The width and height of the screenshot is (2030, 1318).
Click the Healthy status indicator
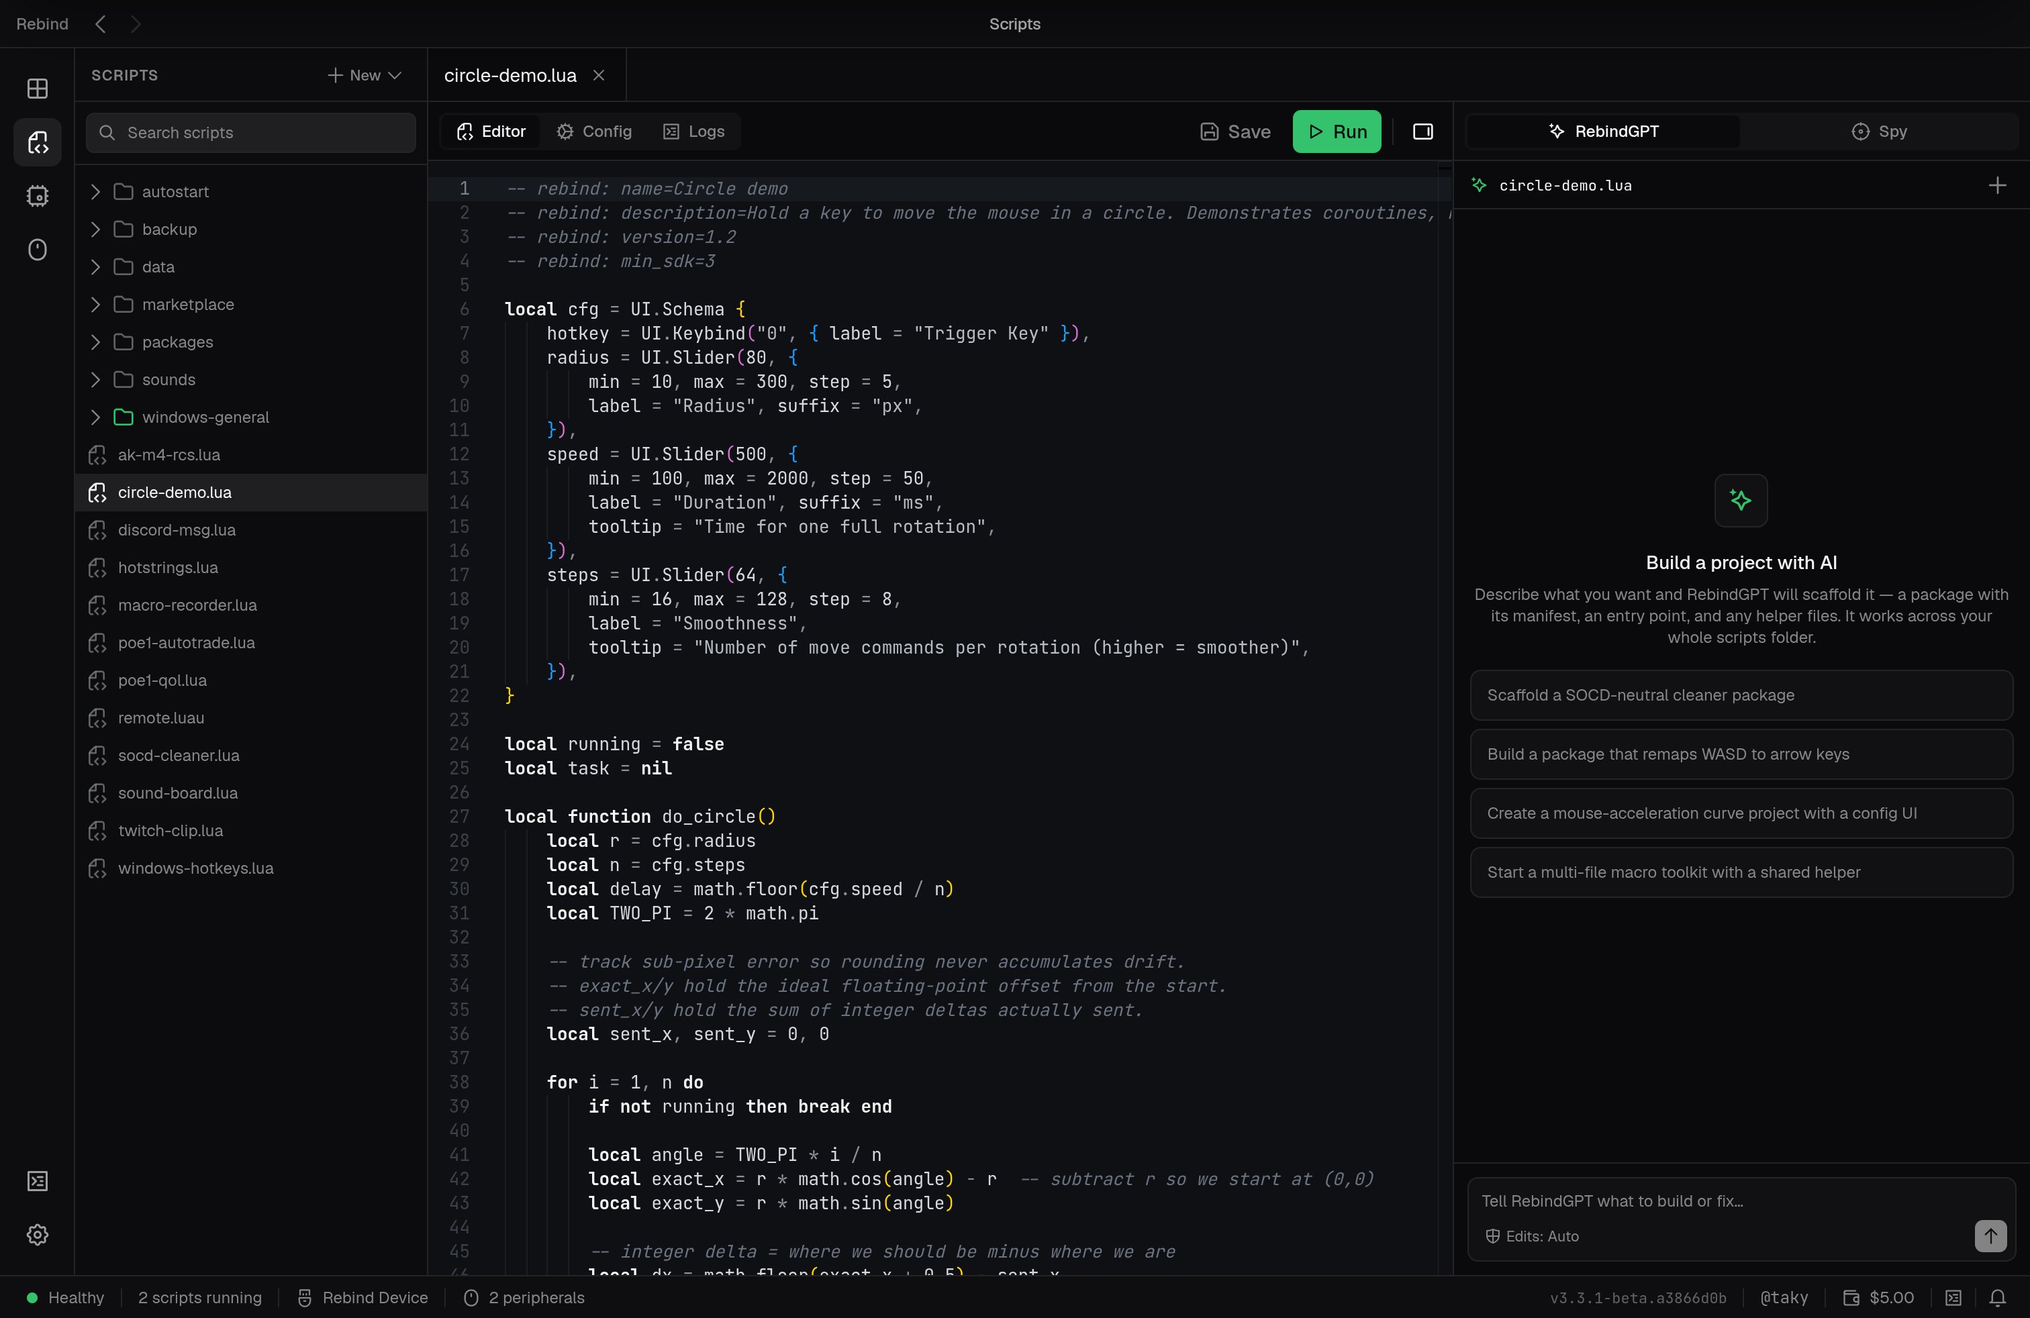point(65,1298)
